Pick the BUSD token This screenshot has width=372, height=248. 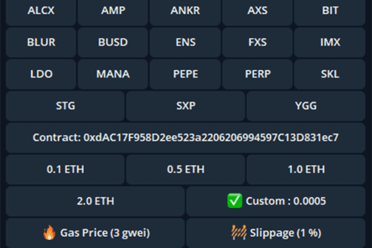tap(113, 43)
